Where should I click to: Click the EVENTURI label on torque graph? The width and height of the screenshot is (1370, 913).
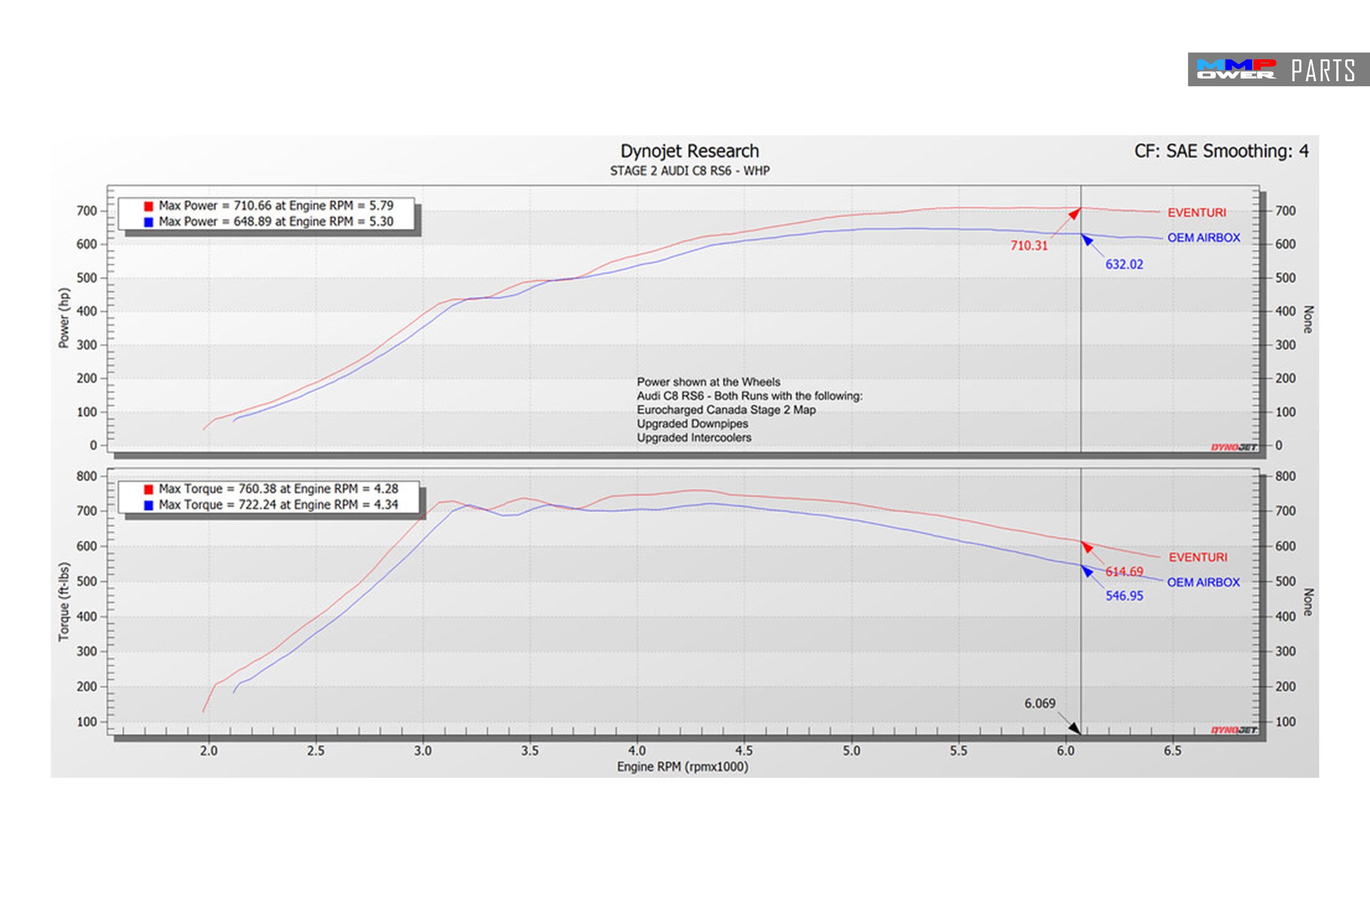pos(1197,557)
